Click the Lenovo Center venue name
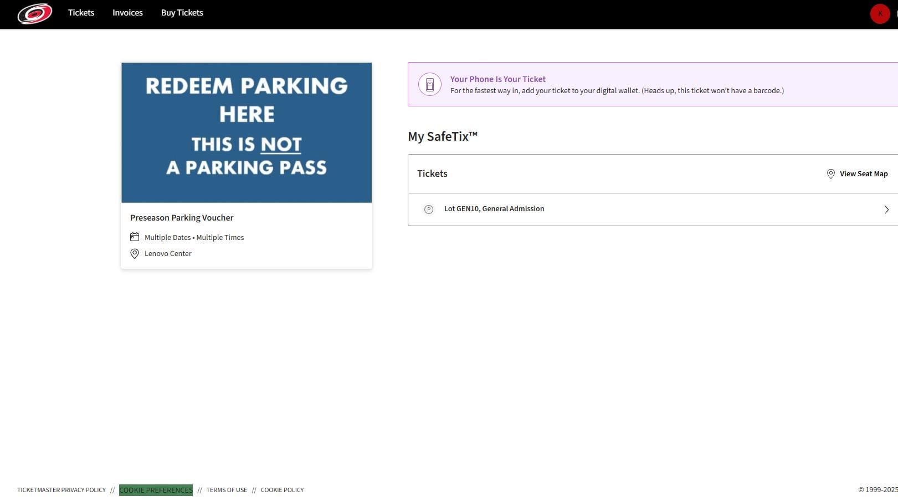The image size is (898, 501). 168,253
